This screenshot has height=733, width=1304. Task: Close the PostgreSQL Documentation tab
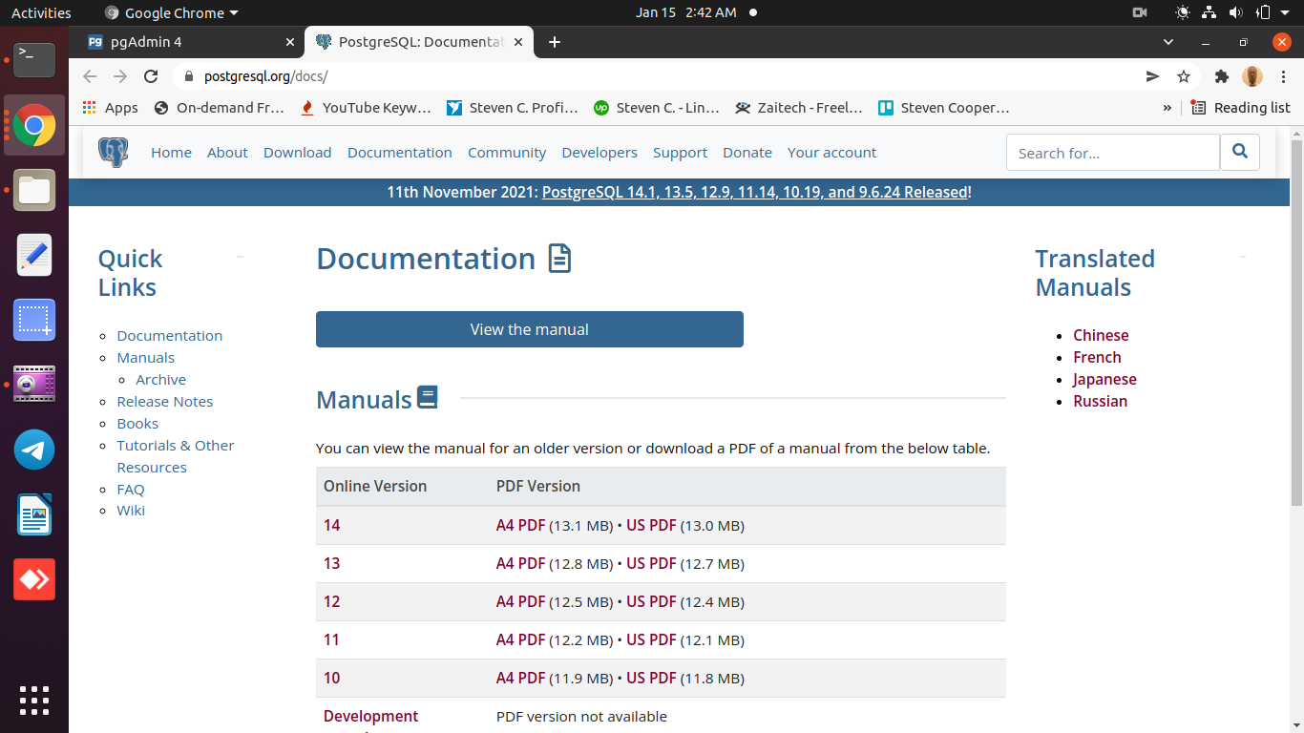(x=518, y=42)
